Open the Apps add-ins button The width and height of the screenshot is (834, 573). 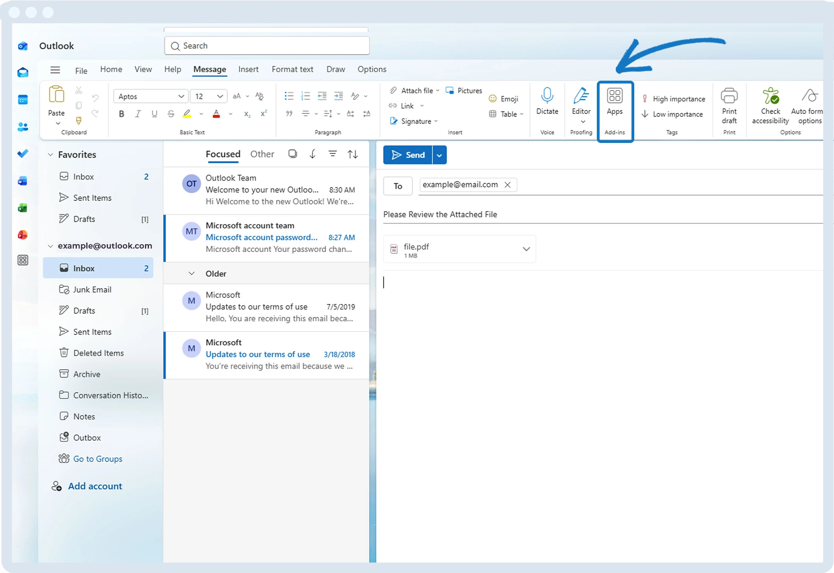click(x=615, y=102)
